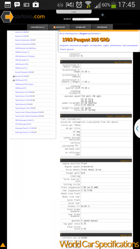Jump to chassis section link

(x=63, y=49)
